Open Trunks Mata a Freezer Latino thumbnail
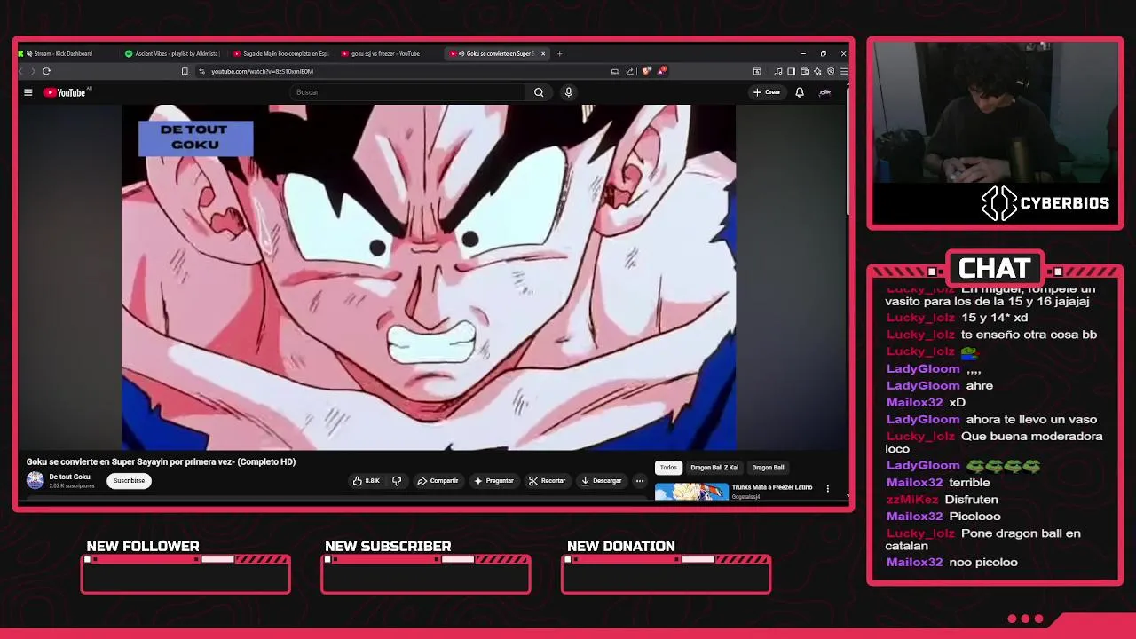Screen dimensions: 1136x639 click(x=691, y=491)
